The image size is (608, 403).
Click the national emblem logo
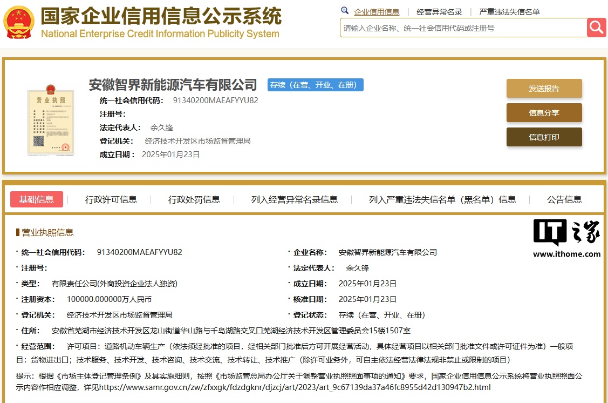pos(18,22)
